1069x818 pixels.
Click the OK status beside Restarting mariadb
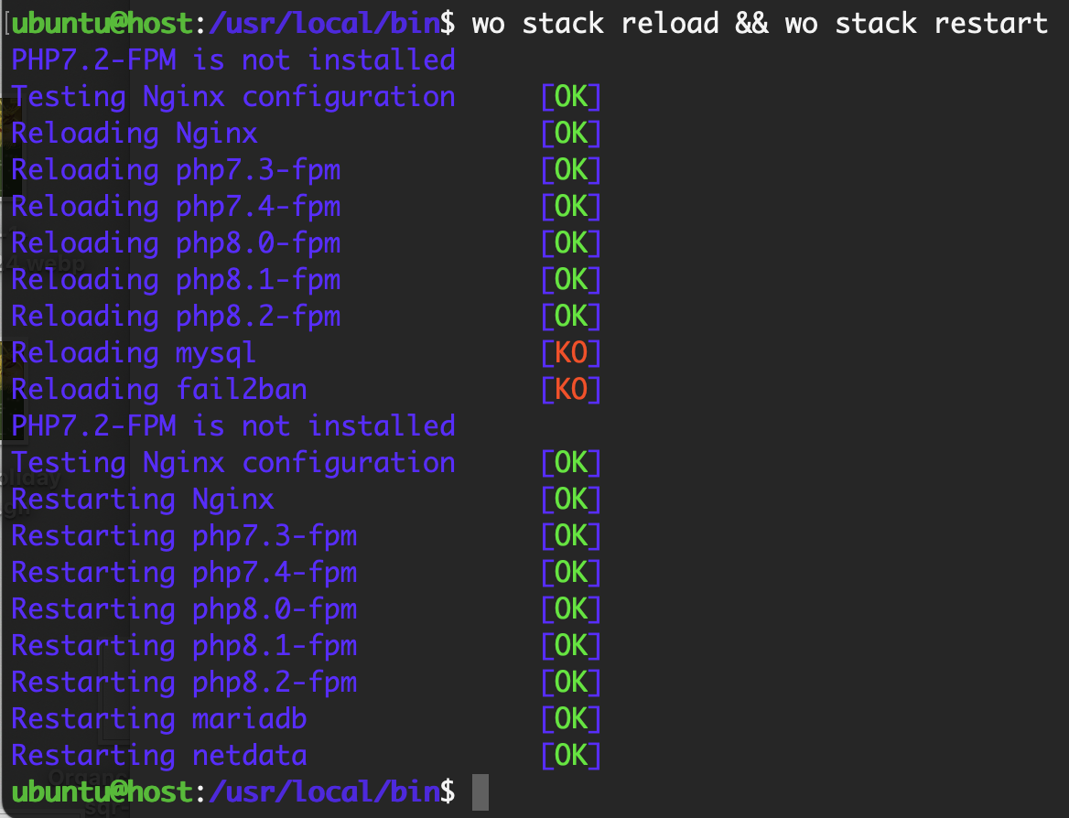click(571, 719)
